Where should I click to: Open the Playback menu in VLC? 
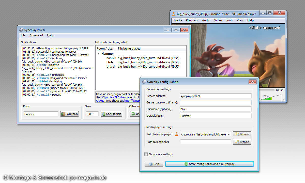[x=192, y=20]
